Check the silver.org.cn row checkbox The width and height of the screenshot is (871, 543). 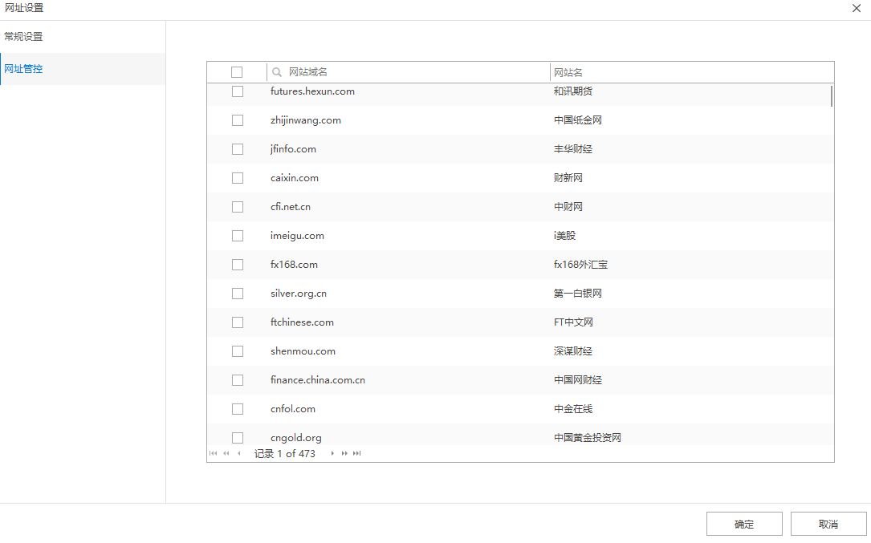[x=237, y=293]
